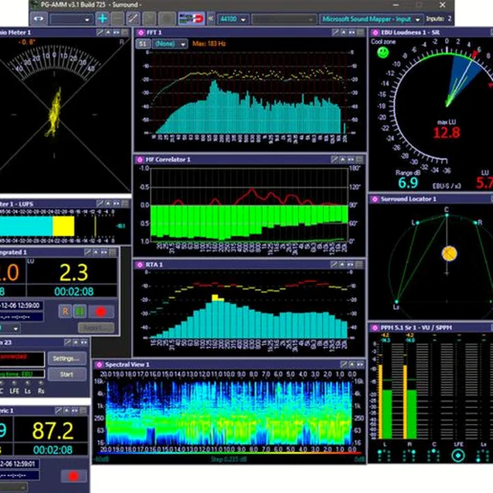The height and width of the screenshot is (493, 493).
Task: Click the 2.3 LU readout in Integrated 1
Action: click(74, 273)
